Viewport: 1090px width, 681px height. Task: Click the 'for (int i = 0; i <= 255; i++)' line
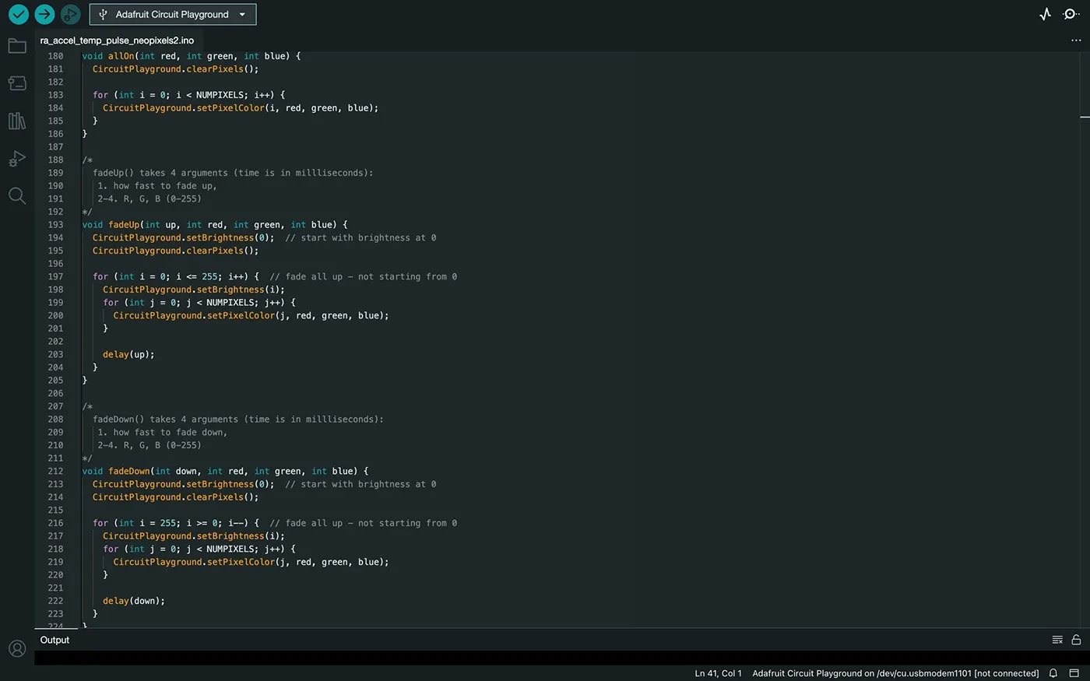click(x=176, y=276)
